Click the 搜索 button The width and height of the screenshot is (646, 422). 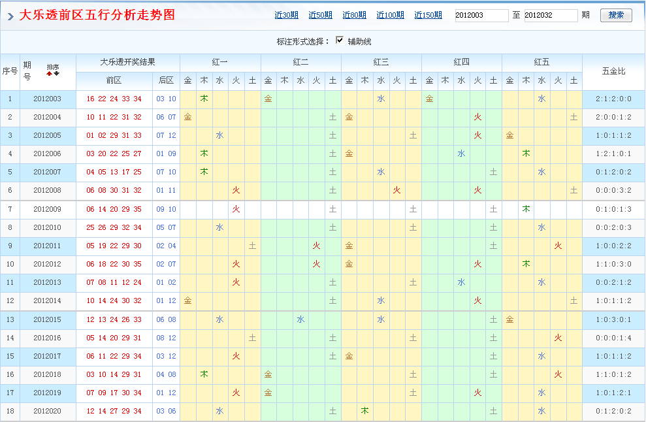click(x=616, y=15)
